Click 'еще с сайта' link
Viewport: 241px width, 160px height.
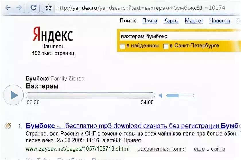209,149
